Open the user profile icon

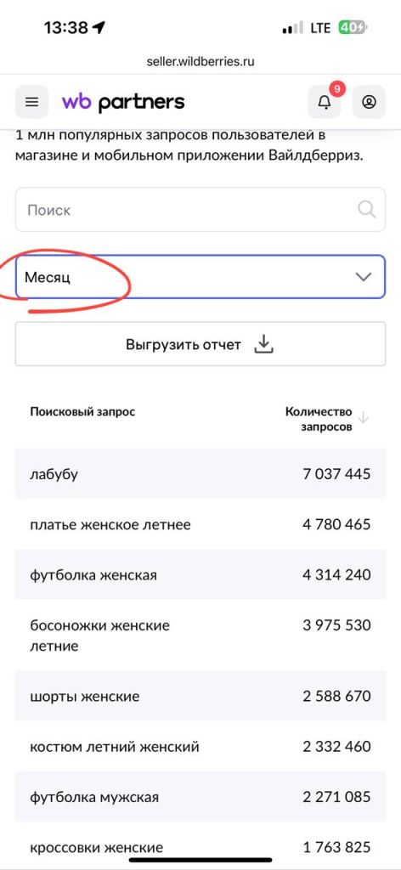click(x=369, y=102)
